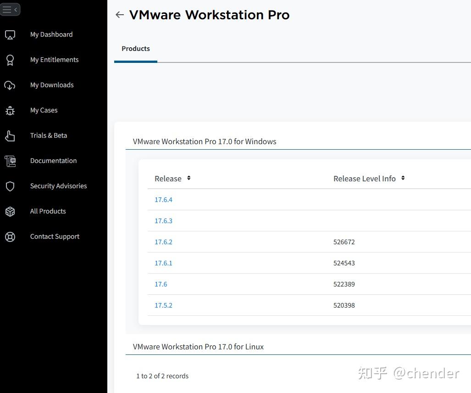Screen dimensions: 471x393
Task: Select the Trials & Beta flask icon
Action: point(11,135)
